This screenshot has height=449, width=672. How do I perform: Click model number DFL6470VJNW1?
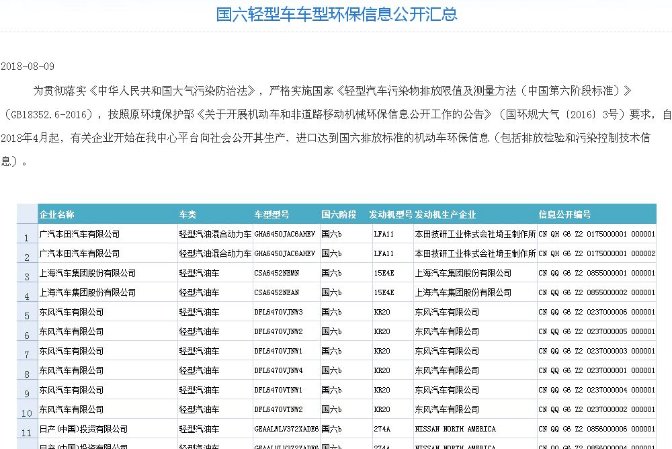coord(279,352)
